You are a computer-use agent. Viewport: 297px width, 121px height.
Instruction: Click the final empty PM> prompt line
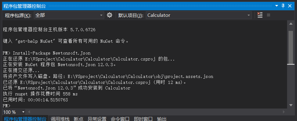point(7,105)
